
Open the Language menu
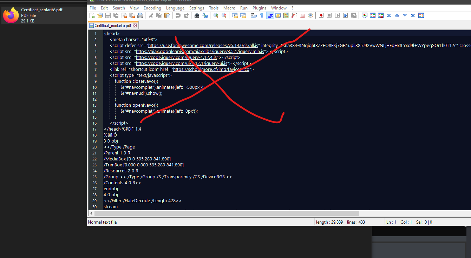click(x=175, y=8)
